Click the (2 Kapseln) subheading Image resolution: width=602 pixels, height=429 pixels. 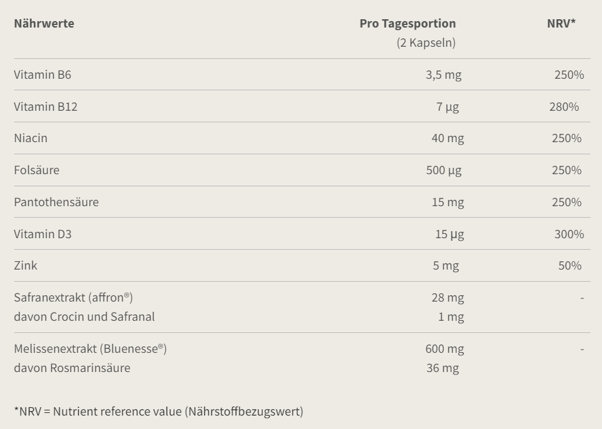426,43
